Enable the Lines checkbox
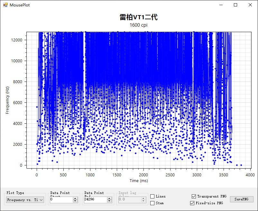258x211 pixels. pyautogui.click(x=152, y=196)
